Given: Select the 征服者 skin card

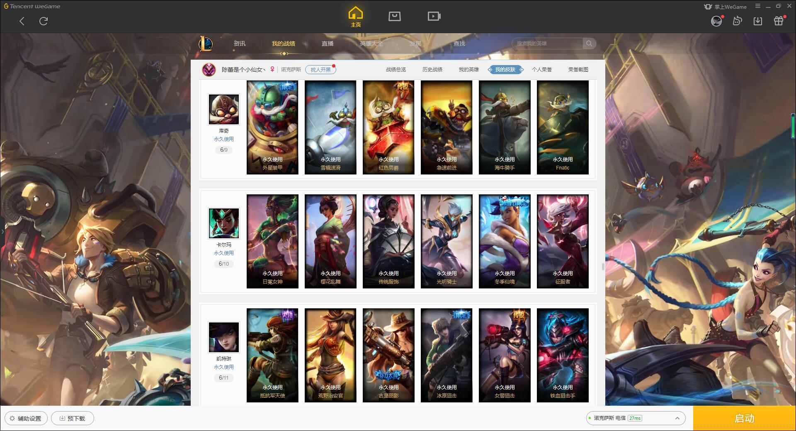Looking at the screenshot, I should pos(563,241).
